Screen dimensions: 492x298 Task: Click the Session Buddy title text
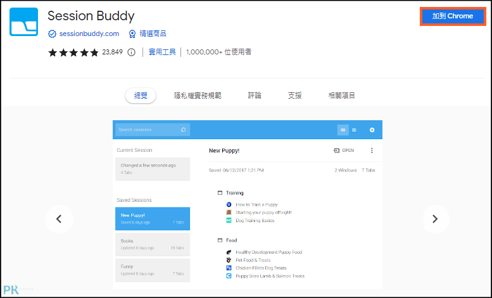91,16
